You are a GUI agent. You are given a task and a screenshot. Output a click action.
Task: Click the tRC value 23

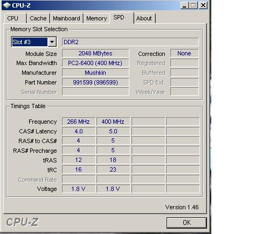(113, 169)
